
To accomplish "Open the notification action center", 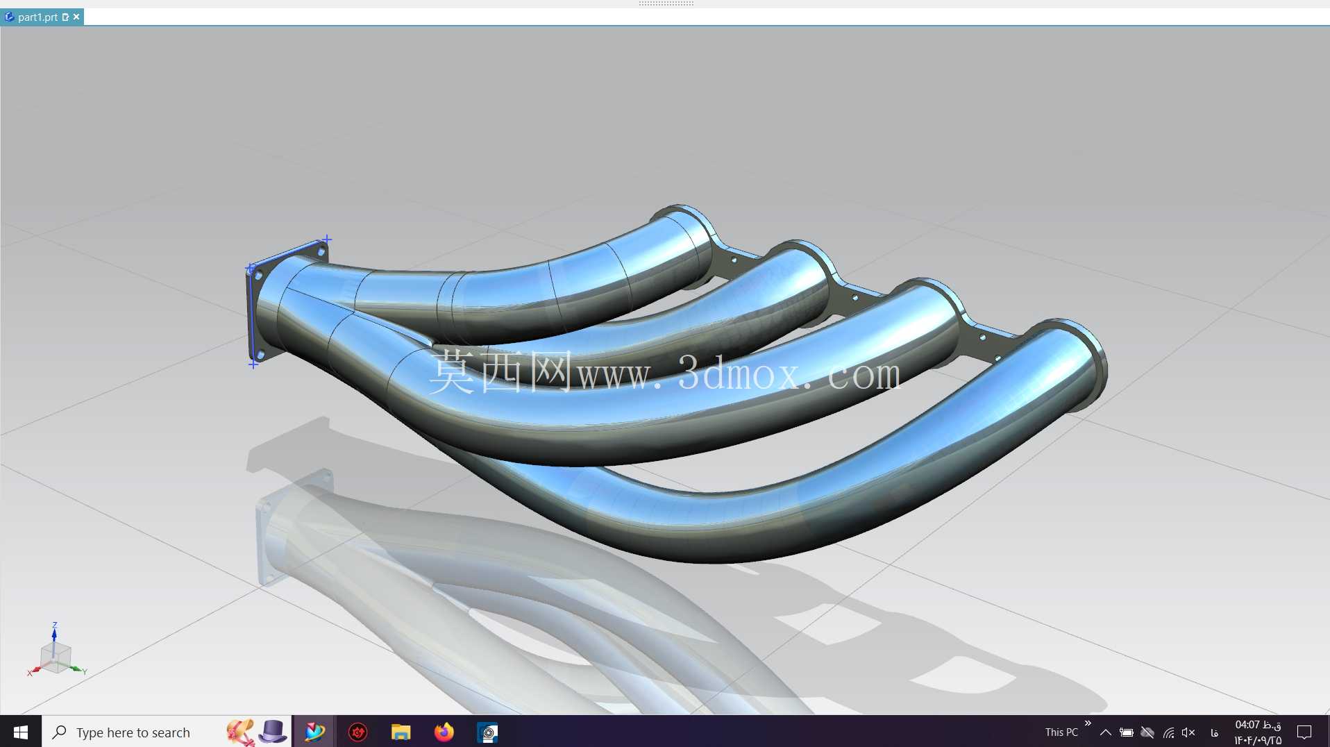I will 1304,732.
